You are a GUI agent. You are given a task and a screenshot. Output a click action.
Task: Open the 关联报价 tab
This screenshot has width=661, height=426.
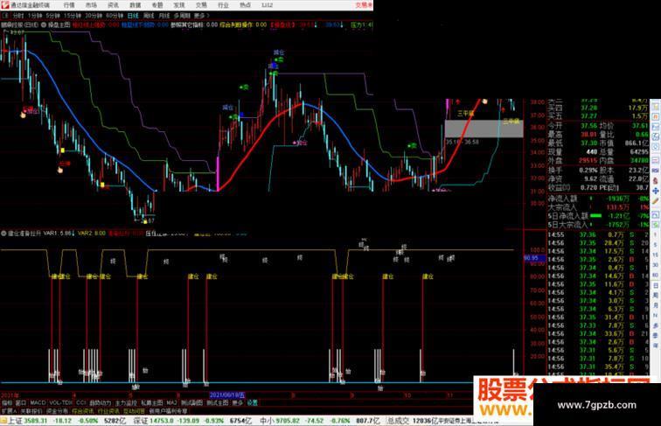click(x=31, y=411)
